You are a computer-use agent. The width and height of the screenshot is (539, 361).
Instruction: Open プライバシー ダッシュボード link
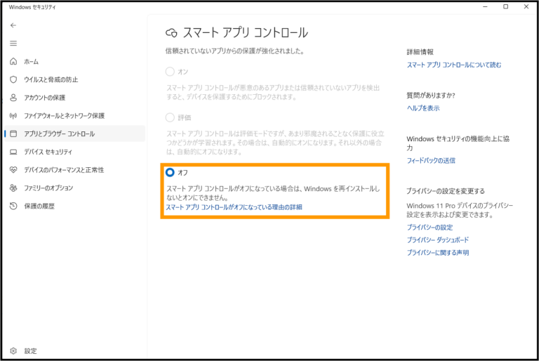coord(438,240)
